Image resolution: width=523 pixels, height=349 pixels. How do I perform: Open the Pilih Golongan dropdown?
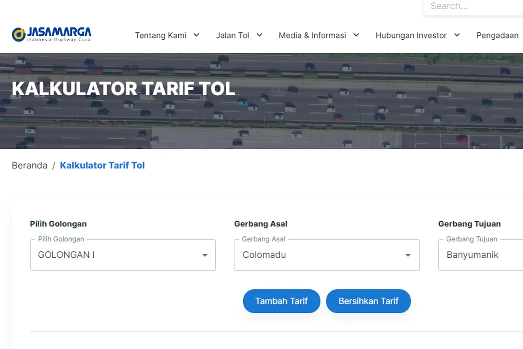click(123, 255)
